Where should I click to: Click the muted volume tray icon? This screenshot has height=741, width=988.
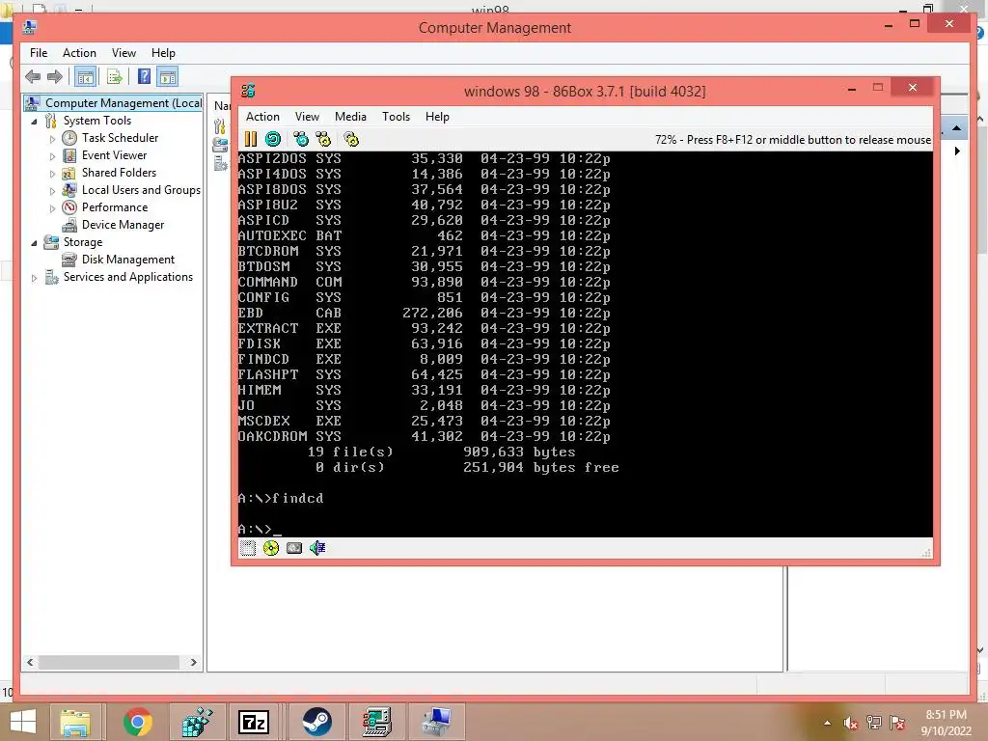(x=851, y=724)
